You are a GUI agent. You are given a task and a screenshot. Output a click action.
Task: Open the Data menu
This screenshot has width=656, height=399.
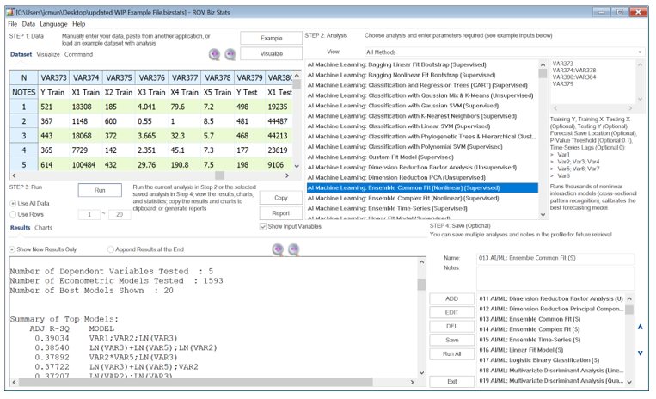pos(28,24)
